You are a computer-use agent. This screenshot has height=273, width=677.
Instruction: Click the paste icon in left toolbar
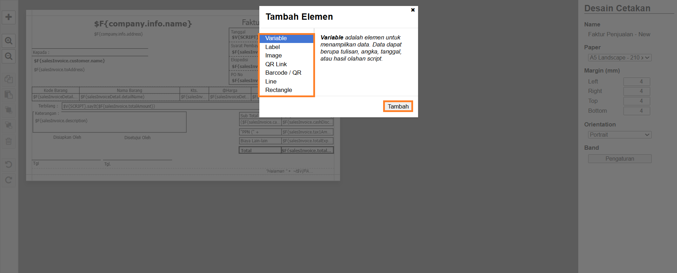9,94
